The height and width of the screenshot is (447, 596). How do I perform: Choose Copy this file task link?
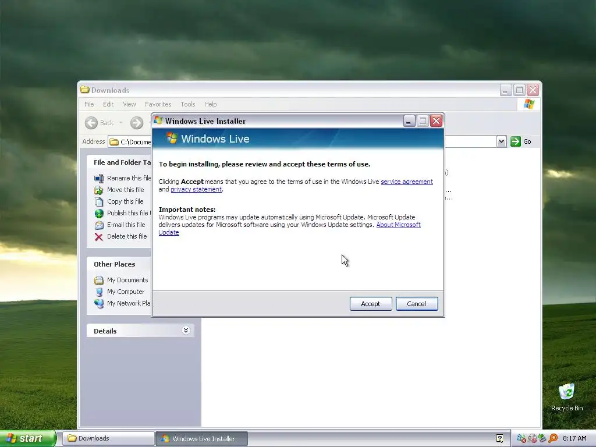tap(125, 201)
